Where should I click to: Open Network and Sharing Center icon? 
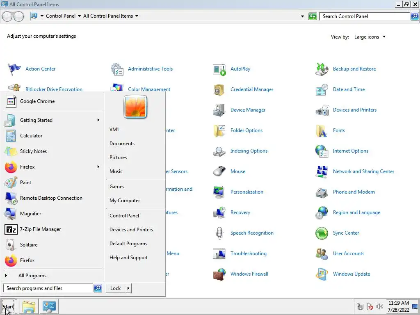[322, 172]
